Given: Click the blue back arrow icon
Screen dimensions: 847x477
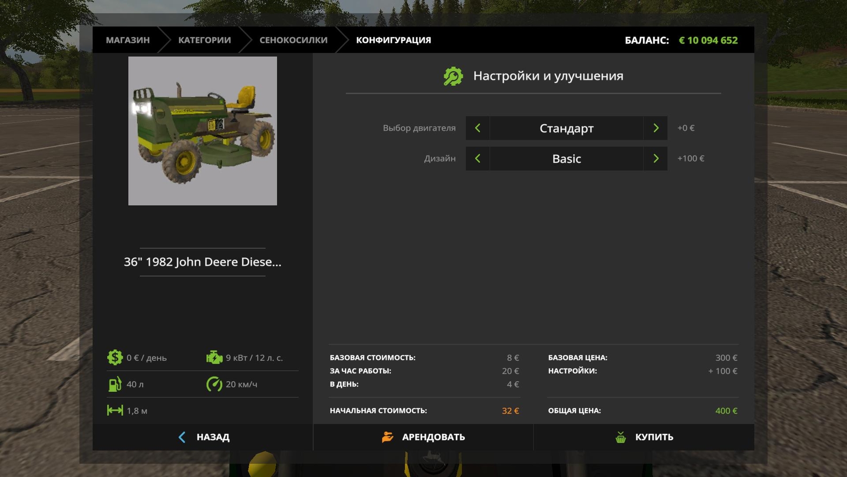Looking at the screenshot, I should click(182, 437).
